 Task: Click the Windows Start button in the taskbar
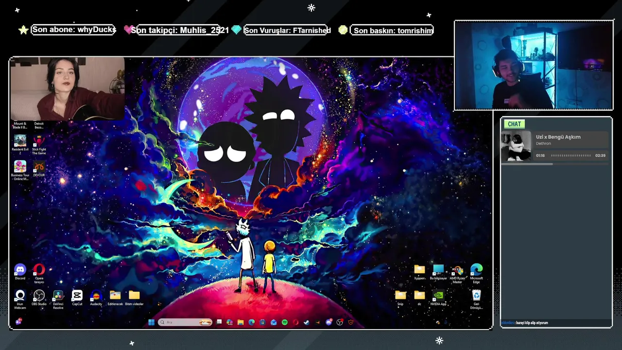151,322
